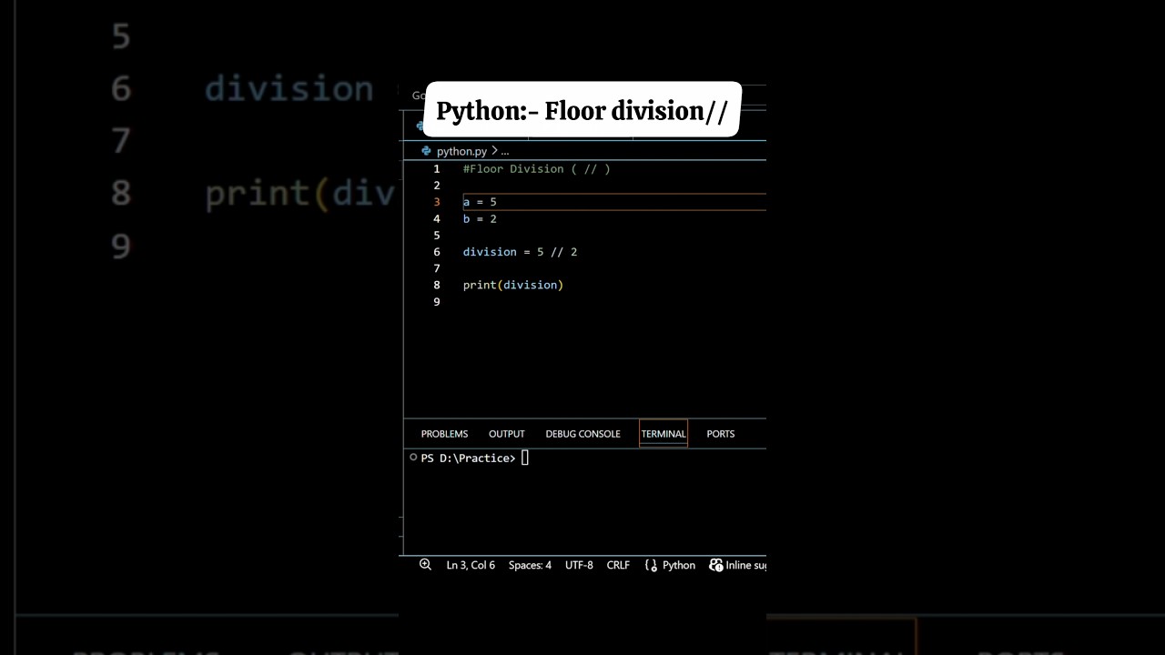
Task: Click the division = 5 // 2 line
Action: [x=520, y=252]
